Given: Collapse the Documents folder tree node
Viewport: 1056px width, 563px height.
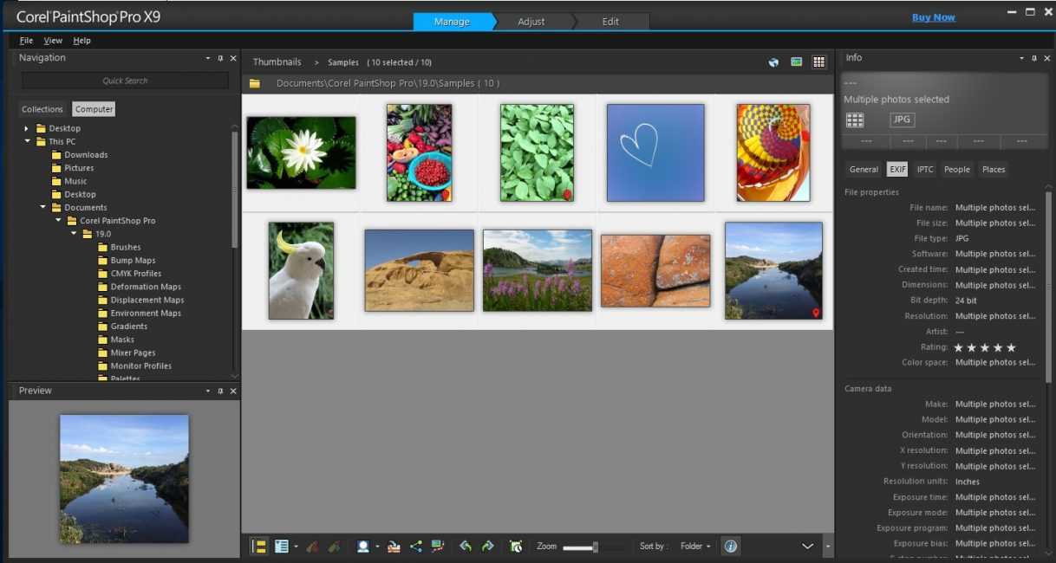Looking at the screenshot, I should click(x=43, y=208).
